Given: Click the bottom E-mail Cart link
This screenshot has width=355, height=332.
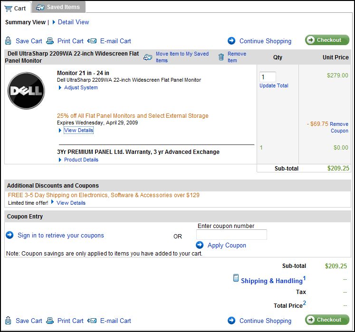Looking at the screenshot, I should click(x=115, y=321).
